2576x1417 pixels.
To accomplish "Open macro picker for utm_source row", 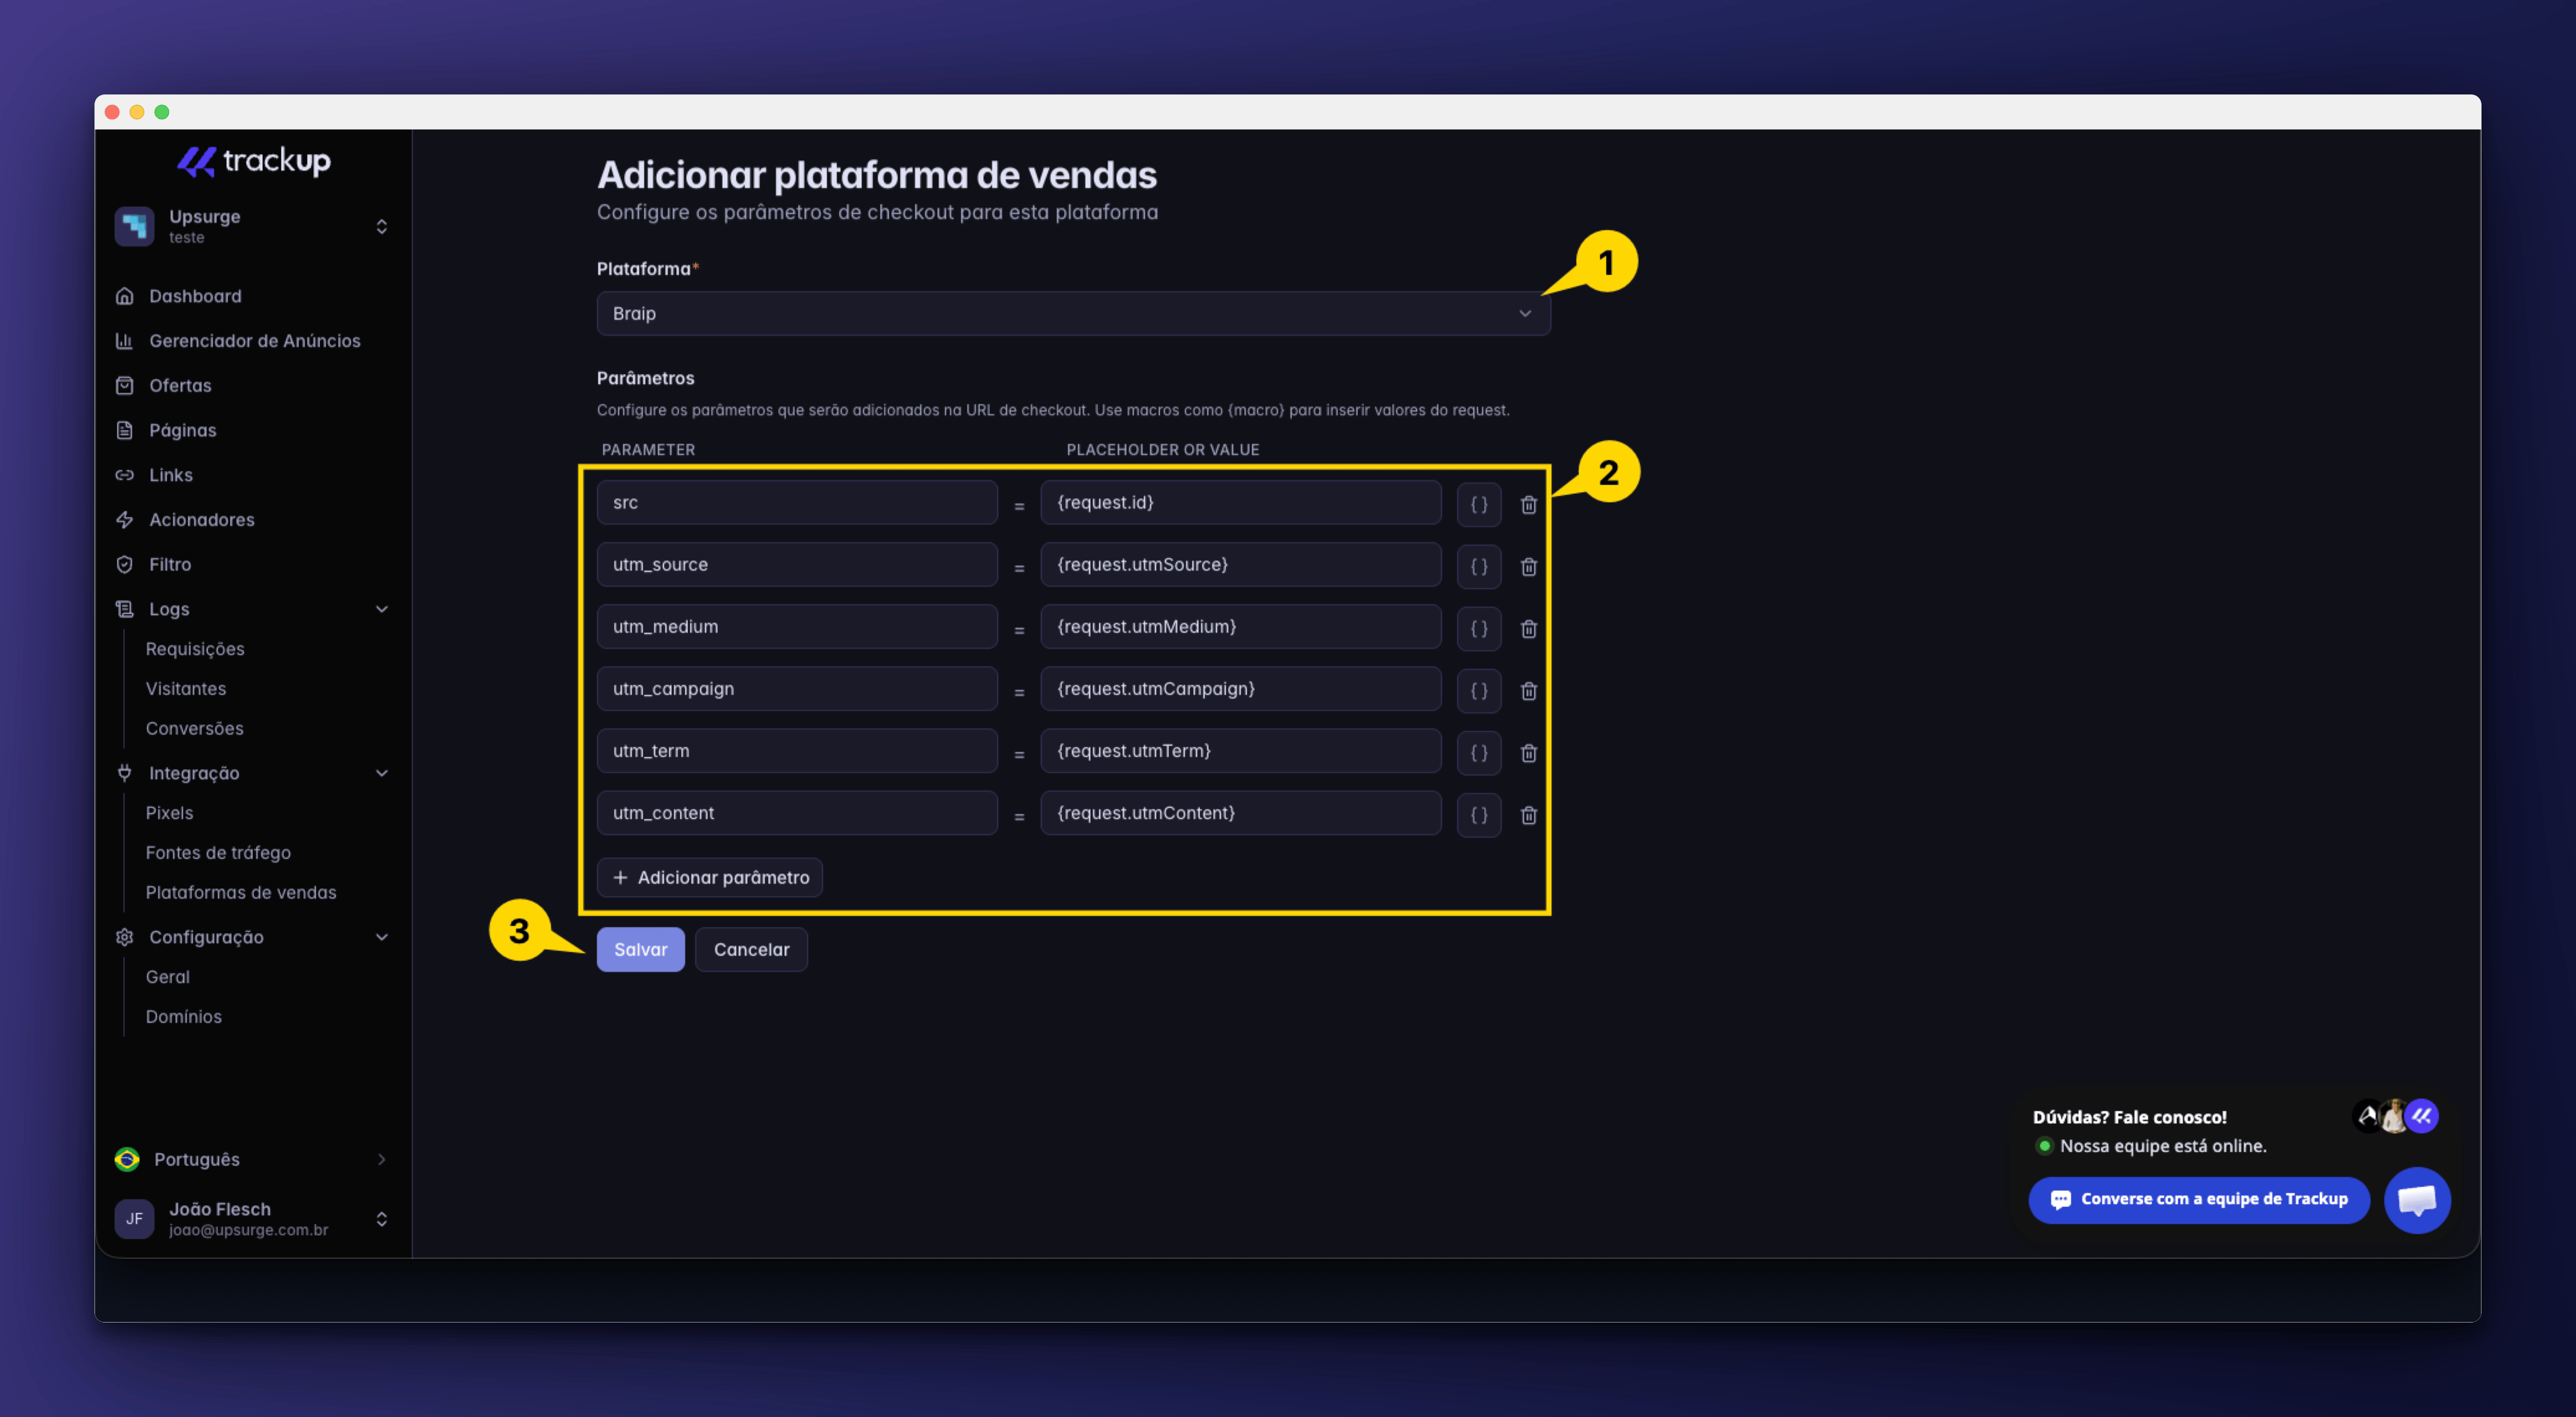I will pyautogui.click(x=1479, y=565).
